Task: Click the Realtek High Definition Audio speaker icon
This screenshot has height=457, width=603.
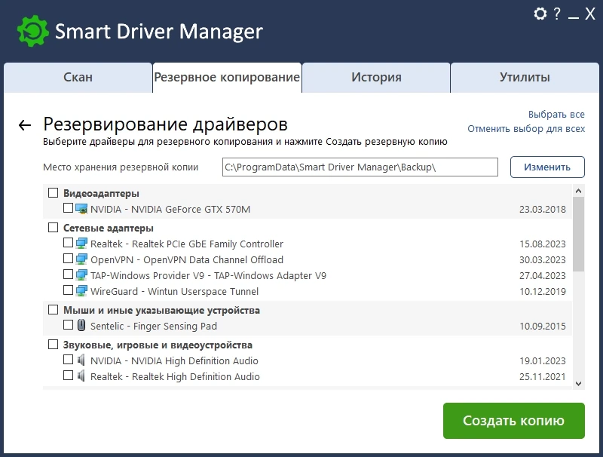Action: pos(81,376)
